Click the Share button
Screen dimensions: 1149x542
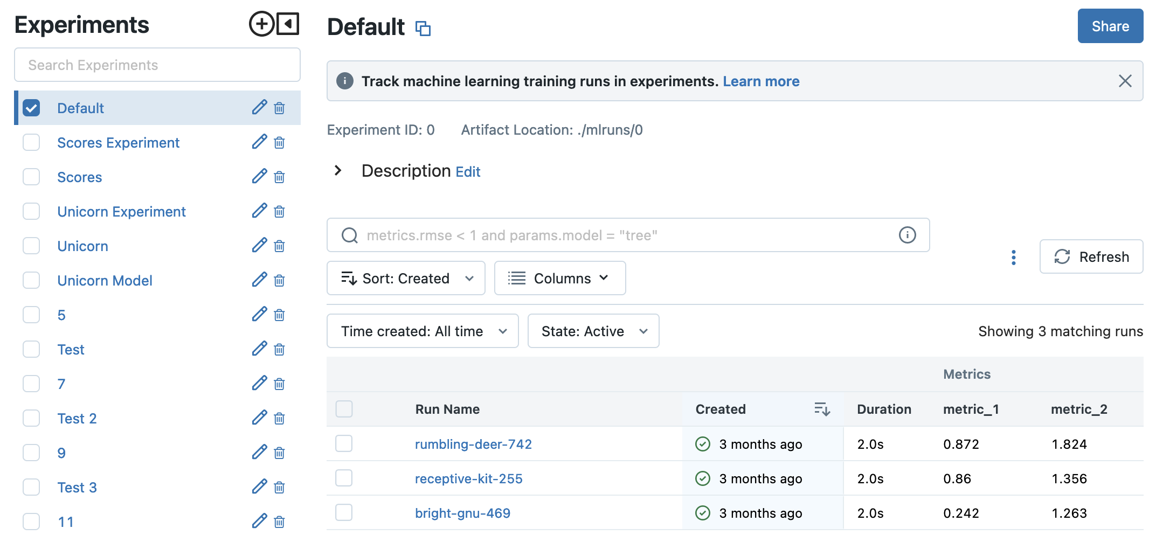click(x=1110, y=26)
